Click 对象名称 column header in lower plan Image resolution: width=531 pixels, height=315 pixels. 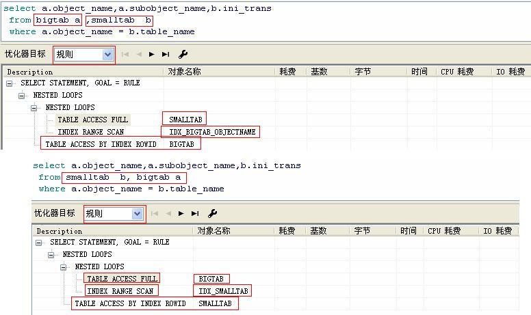click(233, 231)
